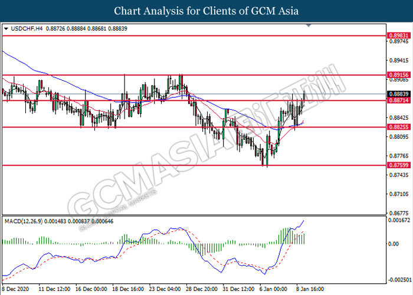Image resolution: width=413 pixels, height=295 pixels.
Task: Click the 8 Dec 2020 date label
Action: coord(15,290)
